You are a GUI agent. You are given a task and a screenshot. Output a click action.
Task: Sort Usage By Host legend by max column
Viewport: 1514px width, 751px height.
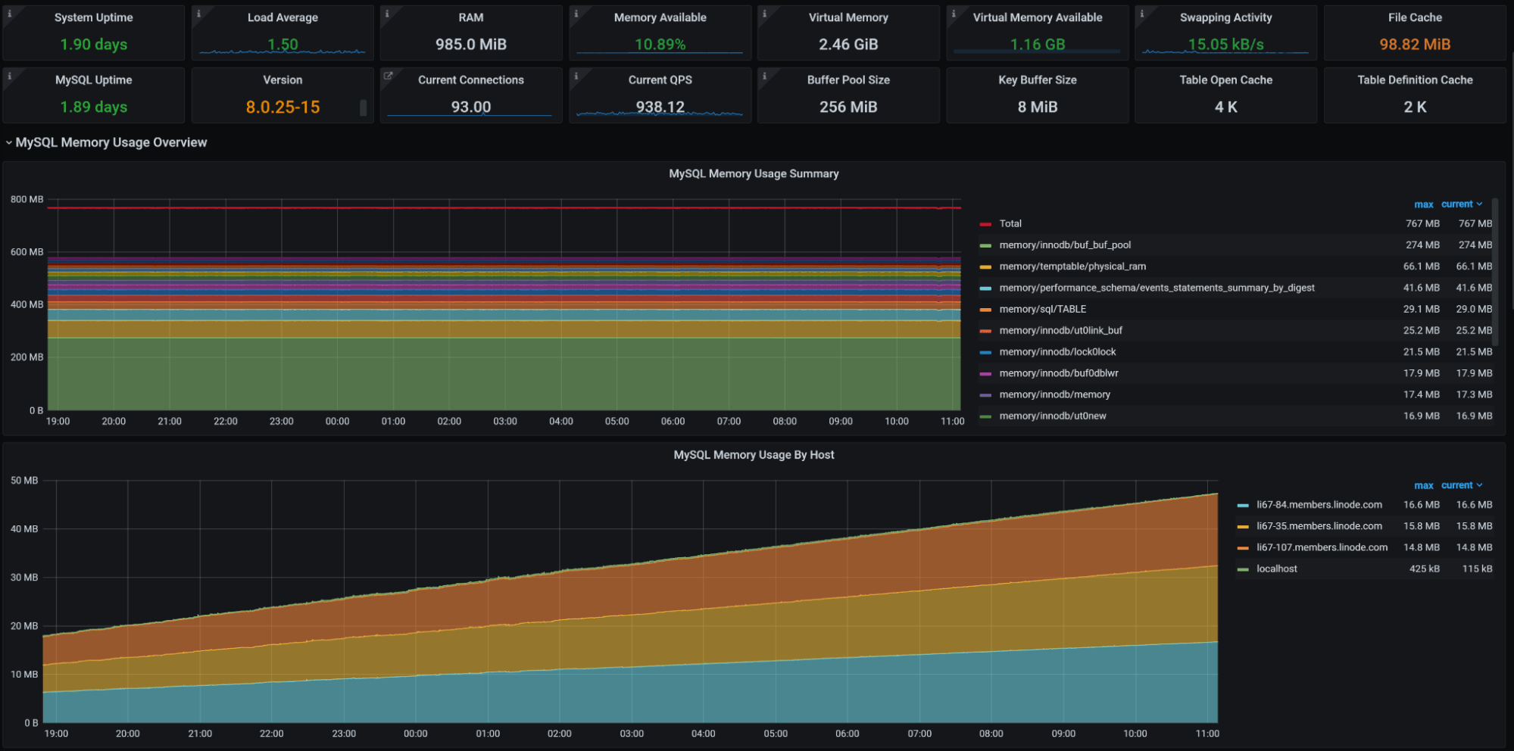(1423, 485)
